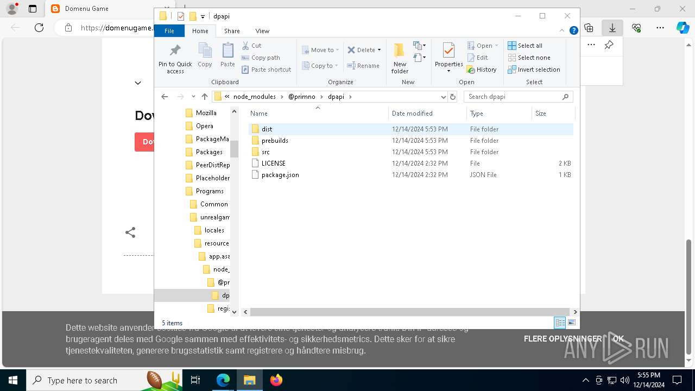Image resolution: width=695 pixels, height=391 pixels.
Task: Open Quick Access Toolbar customize dropdown
Action: pos(203,16)
